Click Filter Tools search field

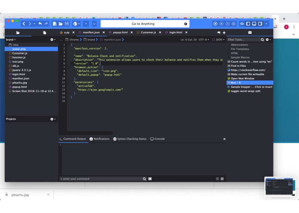244,40
